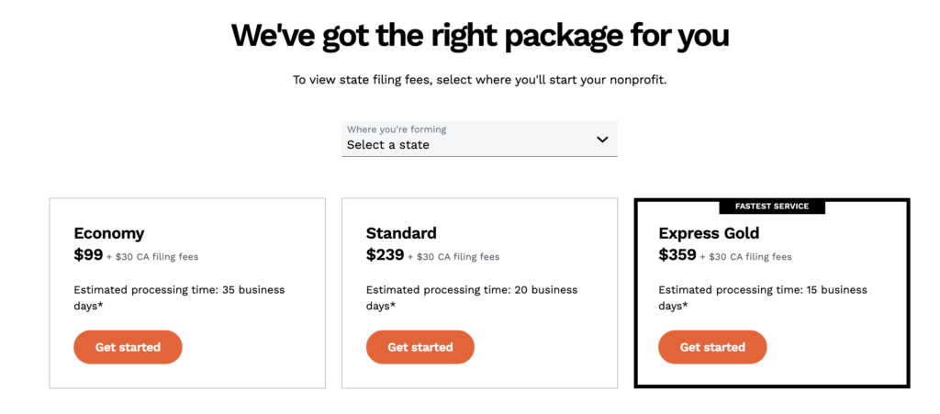940x414 pixels.
Task: Click the chevron arrow on the state selector
Action: 602,140
